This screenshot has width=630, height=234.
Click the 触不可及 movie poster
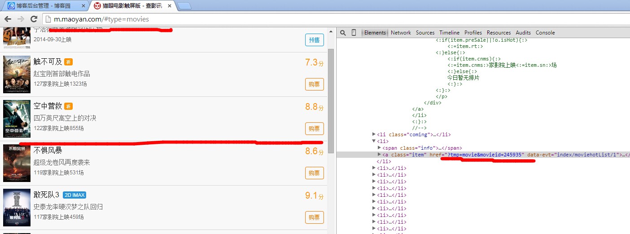point(17,74)
